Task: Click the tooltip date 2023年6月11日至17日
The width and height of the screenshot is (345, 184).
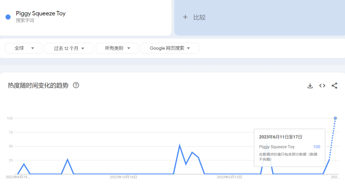Action: tap(280, 137)
